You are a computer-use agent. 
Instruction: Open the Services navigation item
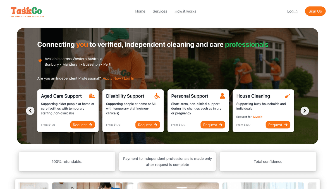(160, 11)
